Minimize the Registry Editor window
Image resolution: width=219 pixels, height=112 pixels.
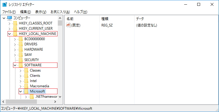pos(186,4)
